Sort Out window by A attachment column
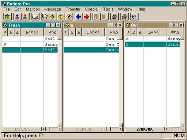187x140 pixels. point(140,32)
